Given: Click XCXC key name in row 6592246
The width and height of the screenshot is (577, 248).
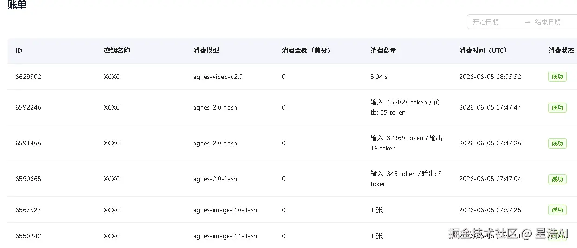Looking at the screenshot, I should (x=112, y=107).
